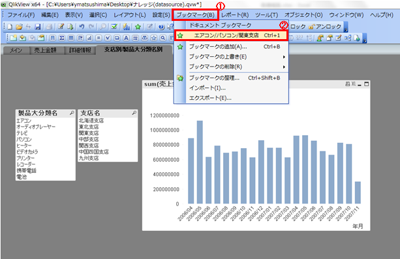Click the green star Add Bookmark icon
The height and width of the screenshot is (259, 400).
[x=138, y=27]
